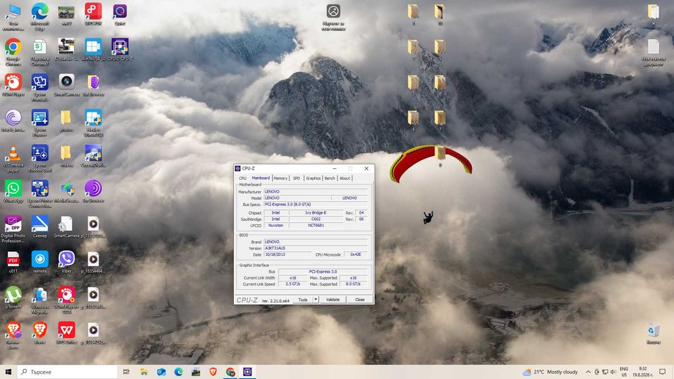This screenshot has width=674, height=379.
Task: Click the Validate button in CPU-Z
Action: click(x=333, y=300)
